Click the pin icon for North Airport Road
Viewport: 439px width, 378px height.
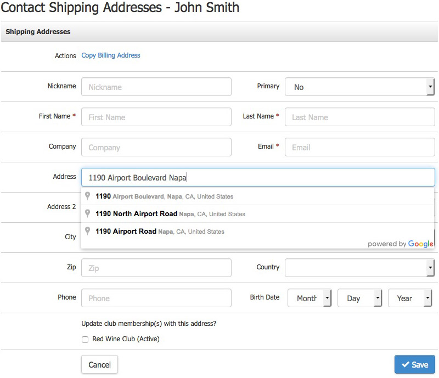pos(87,213)
